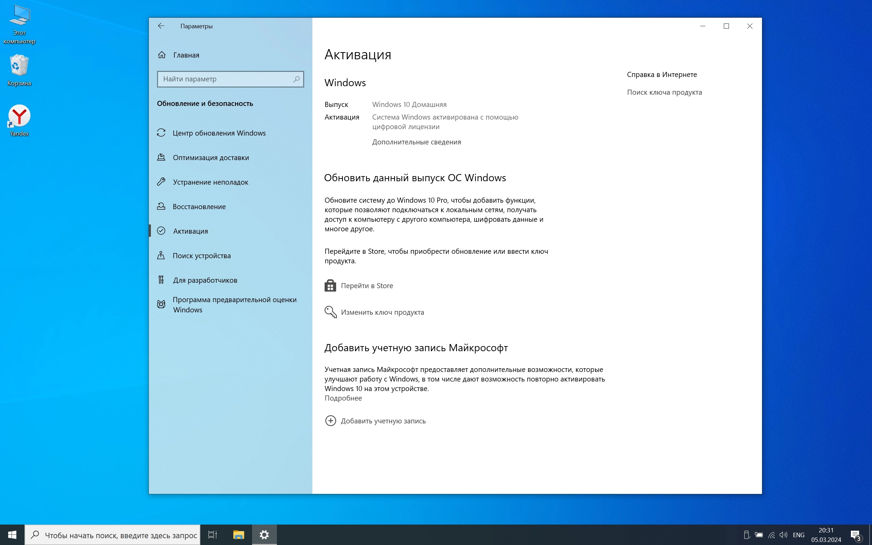Click the search magnifier in Найти параметр
Screen dimensions: 872x545
[x=296, y=79]
